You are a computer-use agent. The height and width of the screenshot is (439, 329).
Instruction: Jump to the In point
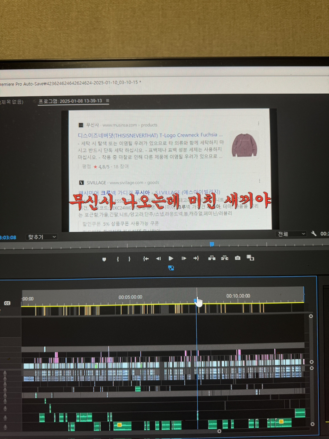[x=146, y=259]
